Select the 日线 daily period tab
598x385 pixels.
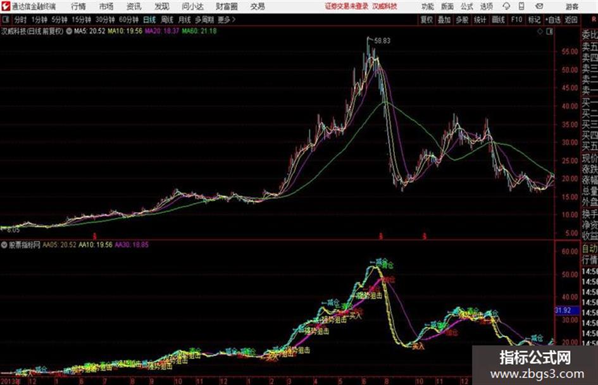149,20
